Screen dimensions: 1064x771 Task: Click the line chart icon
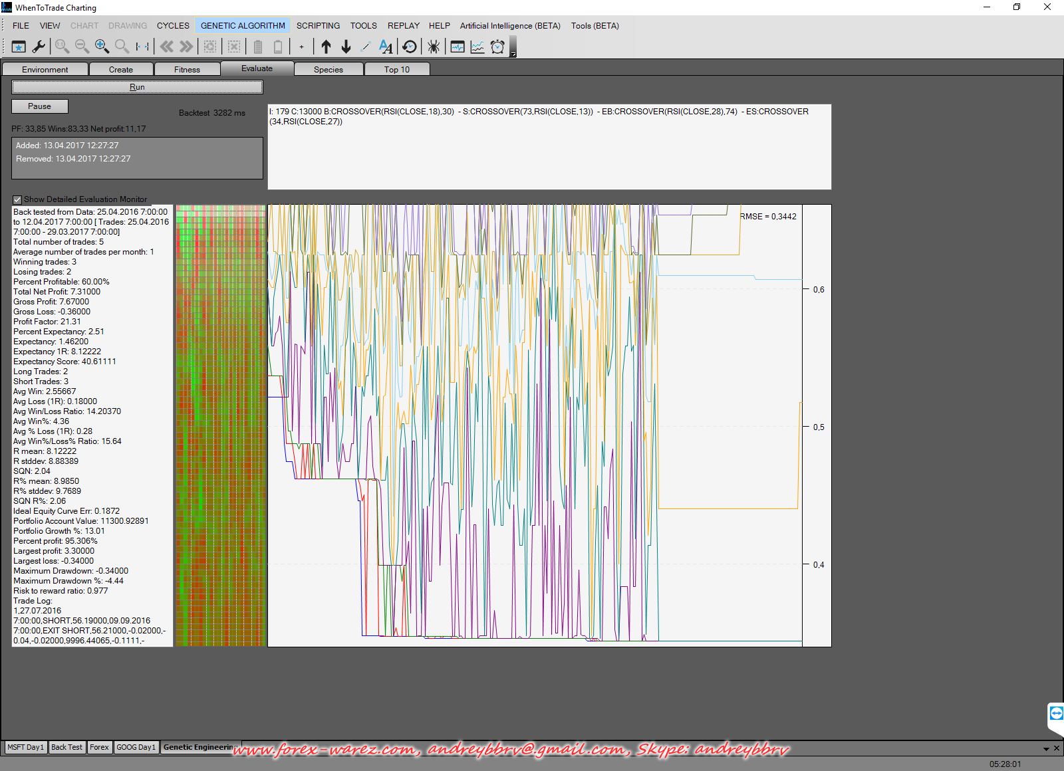(x=477, y=47)
